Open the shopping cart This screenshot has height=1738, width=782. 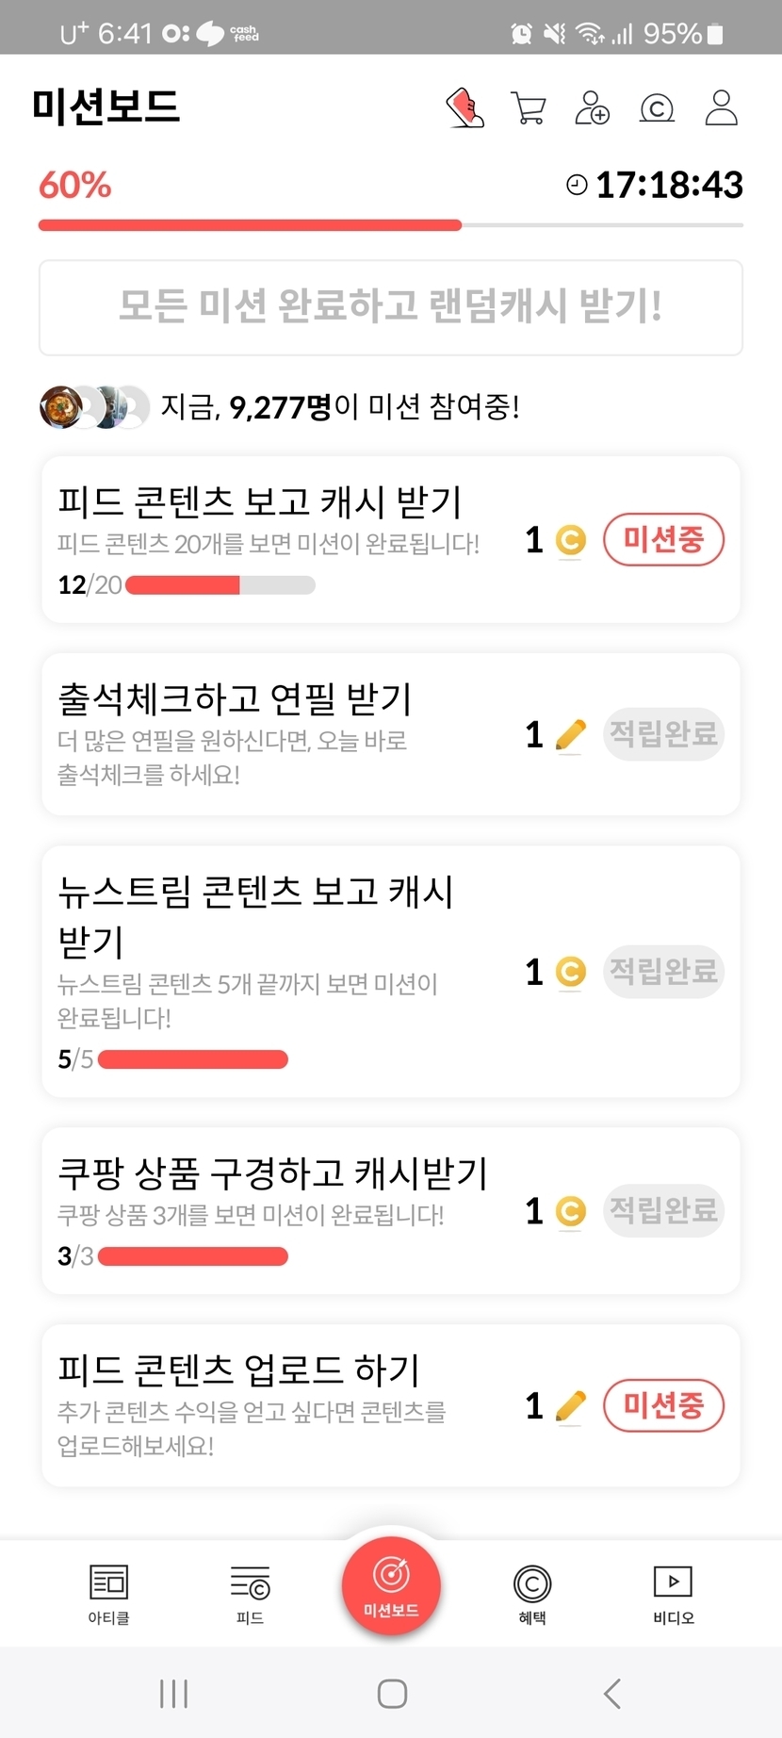click(528, 108)
